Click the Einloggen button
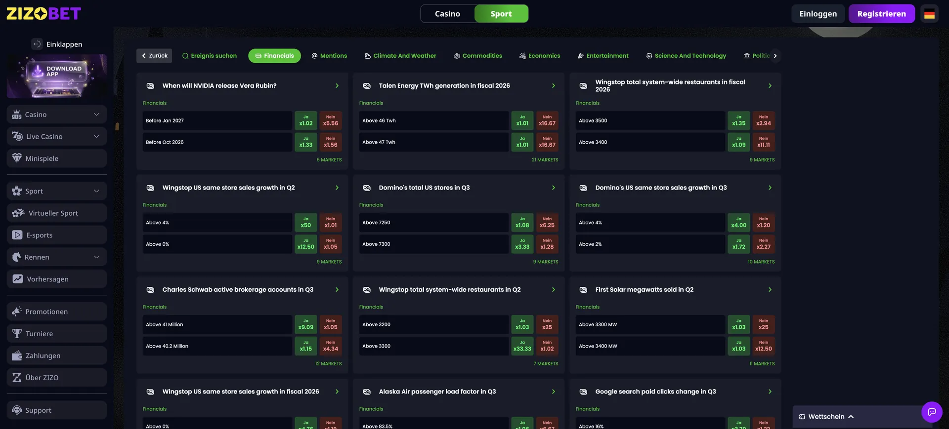 pos(818,14)
